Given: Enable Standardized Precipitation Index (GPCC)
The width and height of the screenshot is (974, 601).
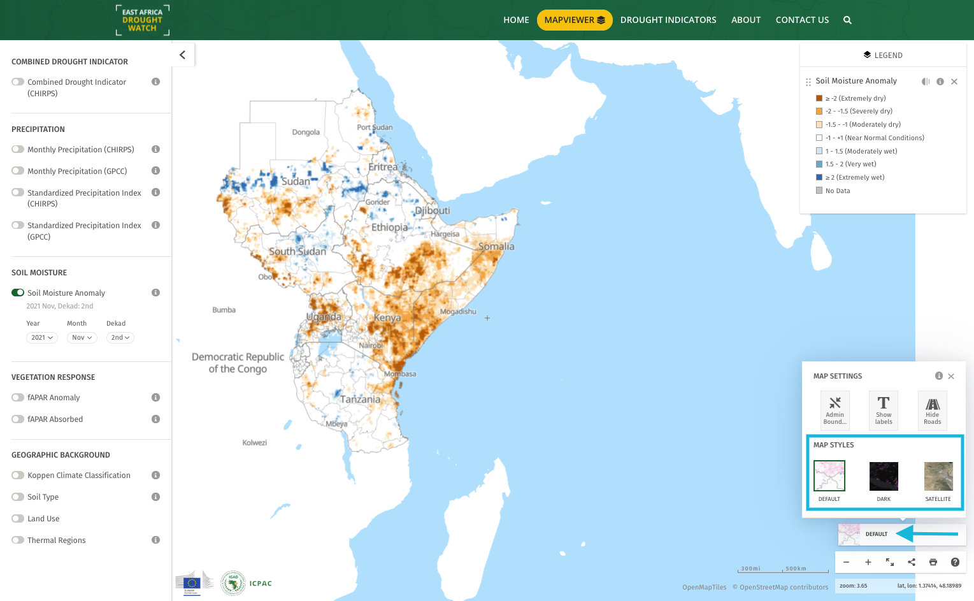Looking at the screenshot, I should 18,225.
